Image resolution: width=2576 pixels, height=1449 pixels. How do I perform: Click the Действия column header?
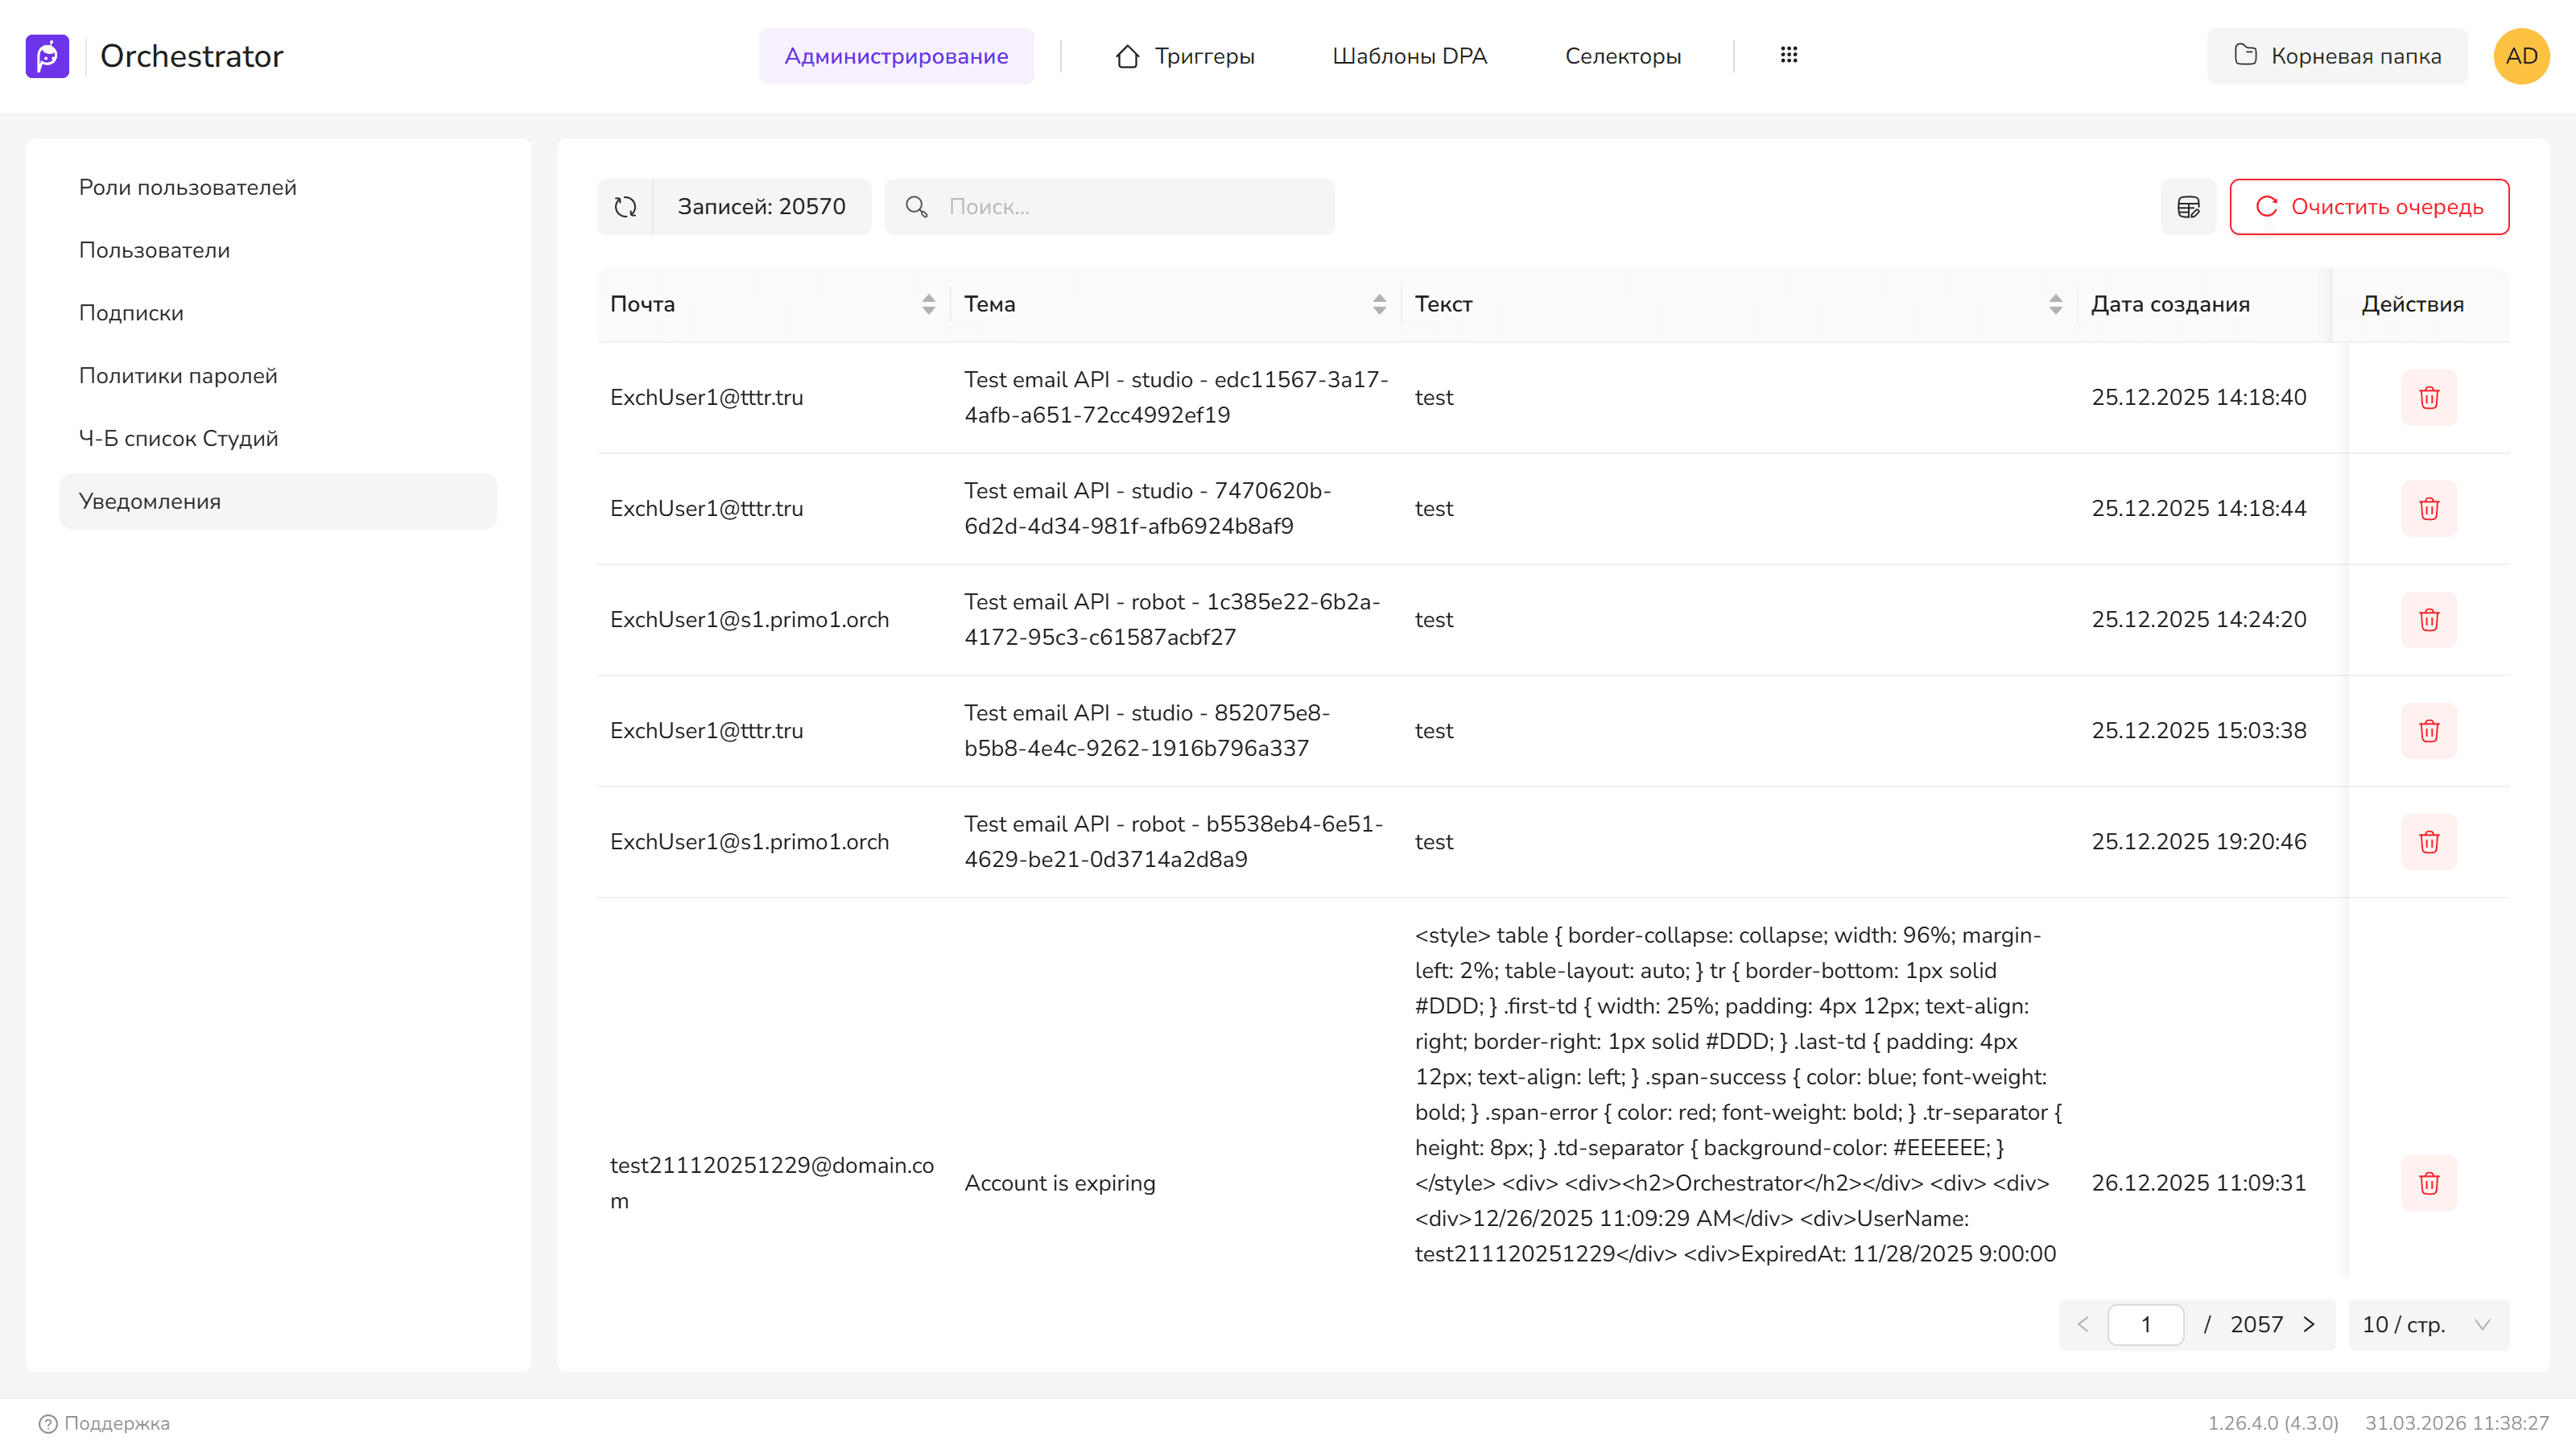(2413, 304)
